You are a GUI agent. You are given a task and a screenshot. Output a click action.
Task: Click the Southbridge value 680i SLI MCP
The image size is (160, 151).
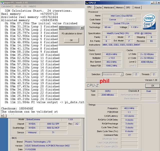(53, 128)
